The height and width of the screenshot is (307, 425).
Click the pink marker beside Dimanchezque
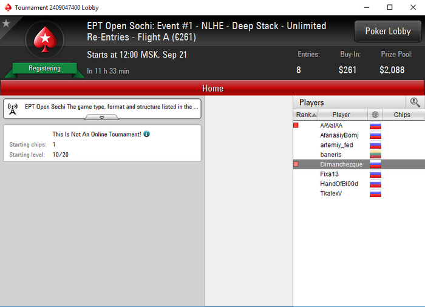click(296, 164)
